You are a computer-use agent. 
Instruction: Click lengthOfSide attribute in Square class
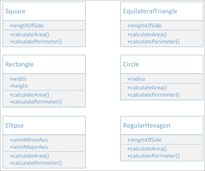(x=27, y=26)
